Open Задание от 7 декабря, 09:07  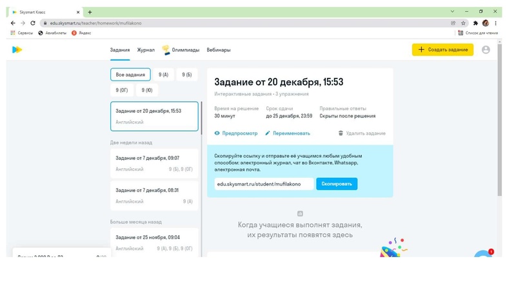click(154, 164)
